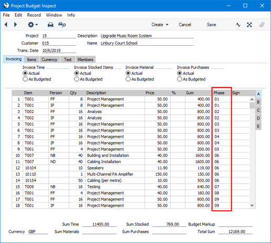Click the Trans. Date field
The image size is (271, 243).
point(59,50)
